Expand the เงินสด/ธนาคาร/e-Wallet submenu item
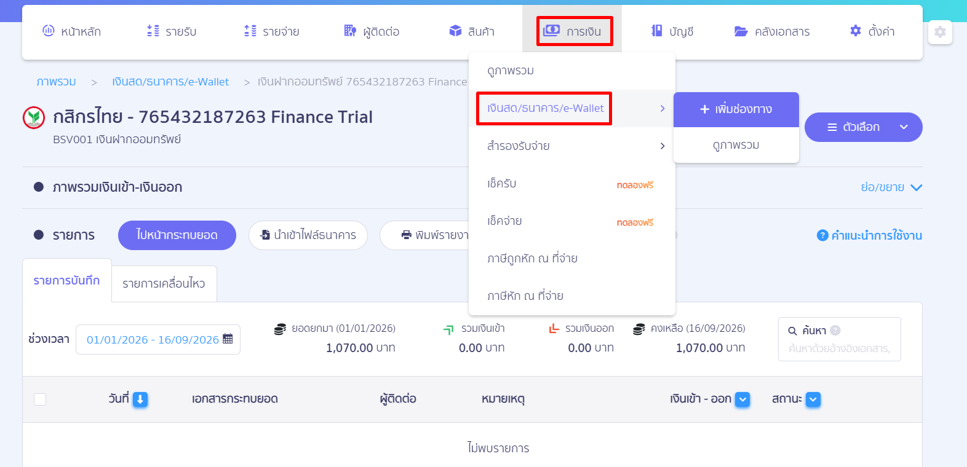 point(572,108)
